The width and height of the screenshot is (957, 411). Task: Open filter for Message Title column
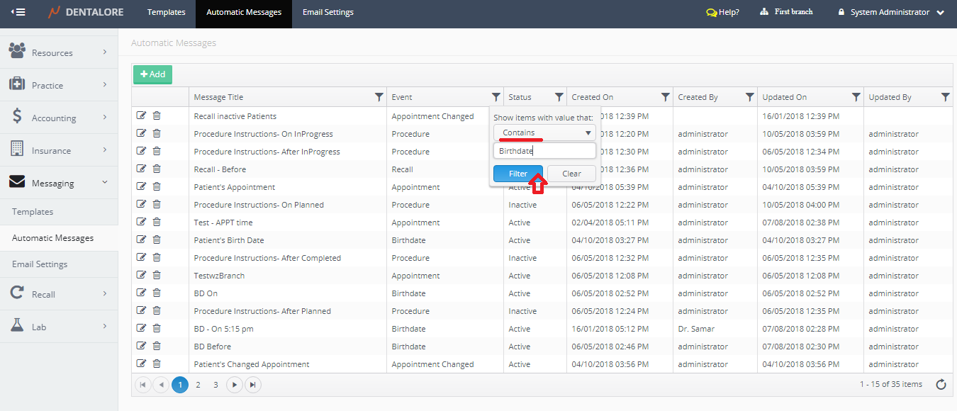pyautogui.click(x=379, y=97)
